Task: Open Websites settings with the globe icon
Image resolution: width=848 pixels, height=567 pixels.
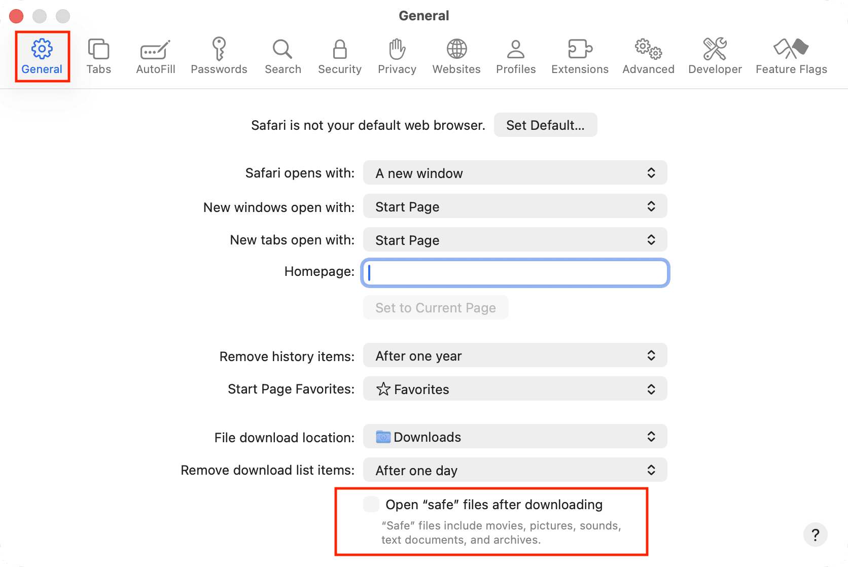Action: point(455,56)
